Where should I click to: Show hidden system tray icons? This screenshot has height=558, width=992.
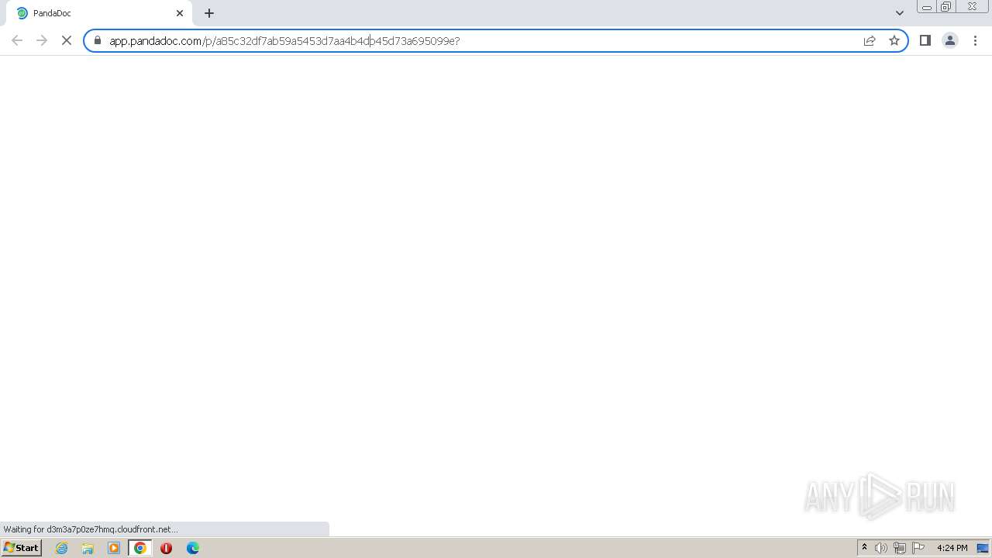(864, 548)
